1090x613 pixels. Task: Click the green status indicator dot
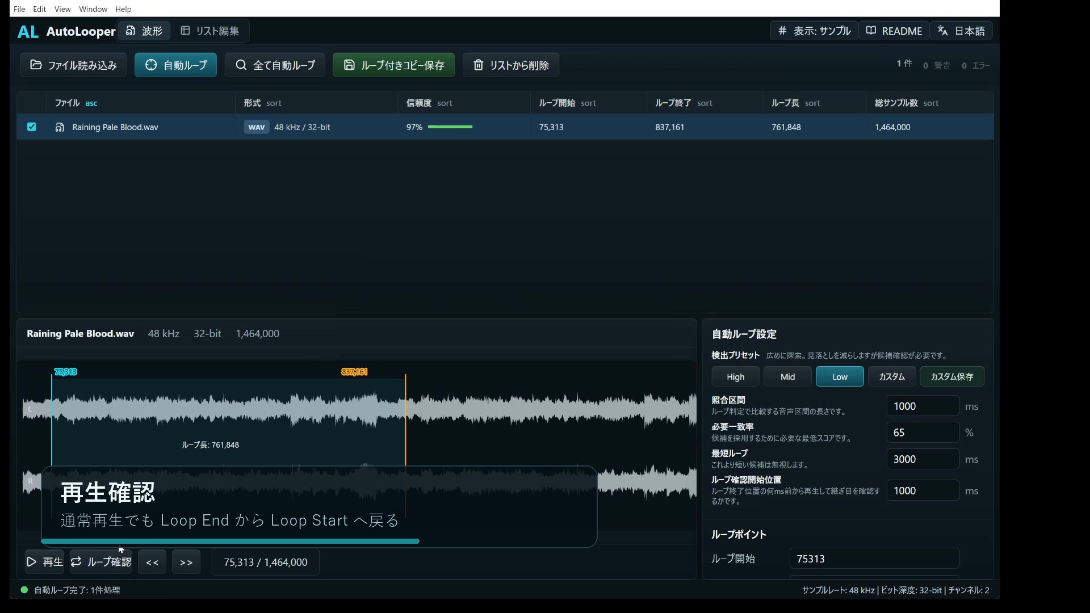point(24,590)
